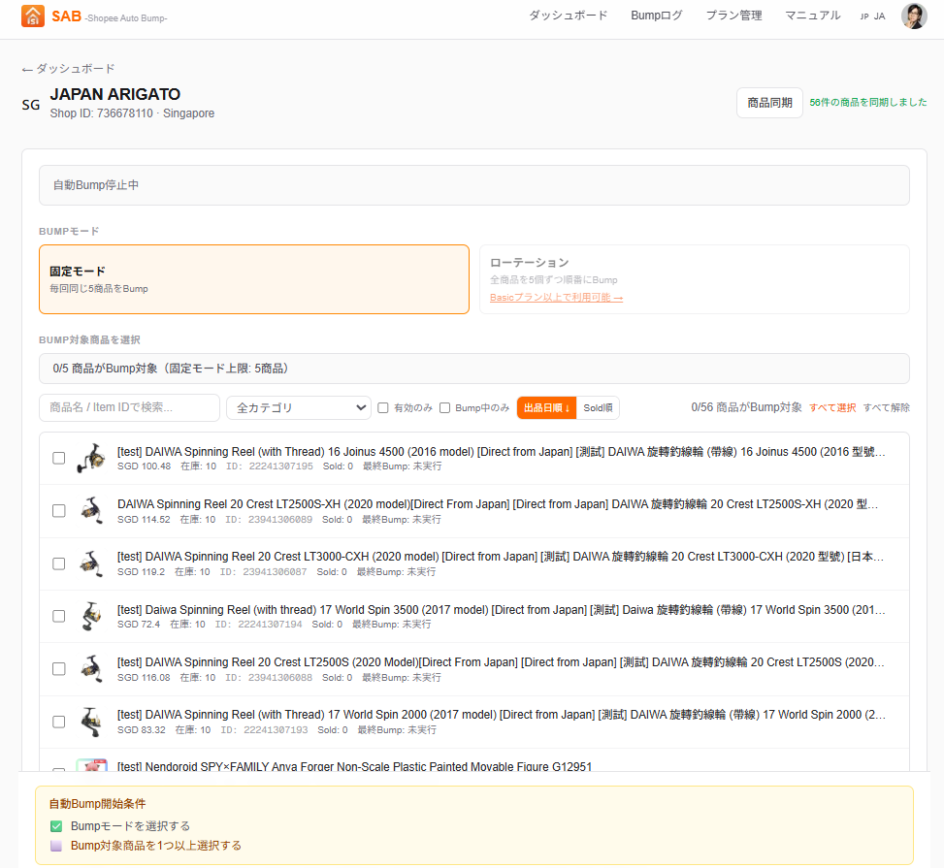The height and width of the screenshot is (868, 944).
Task: Click the Joinus 4500 reel thumbnail
Action: point(91,458)
